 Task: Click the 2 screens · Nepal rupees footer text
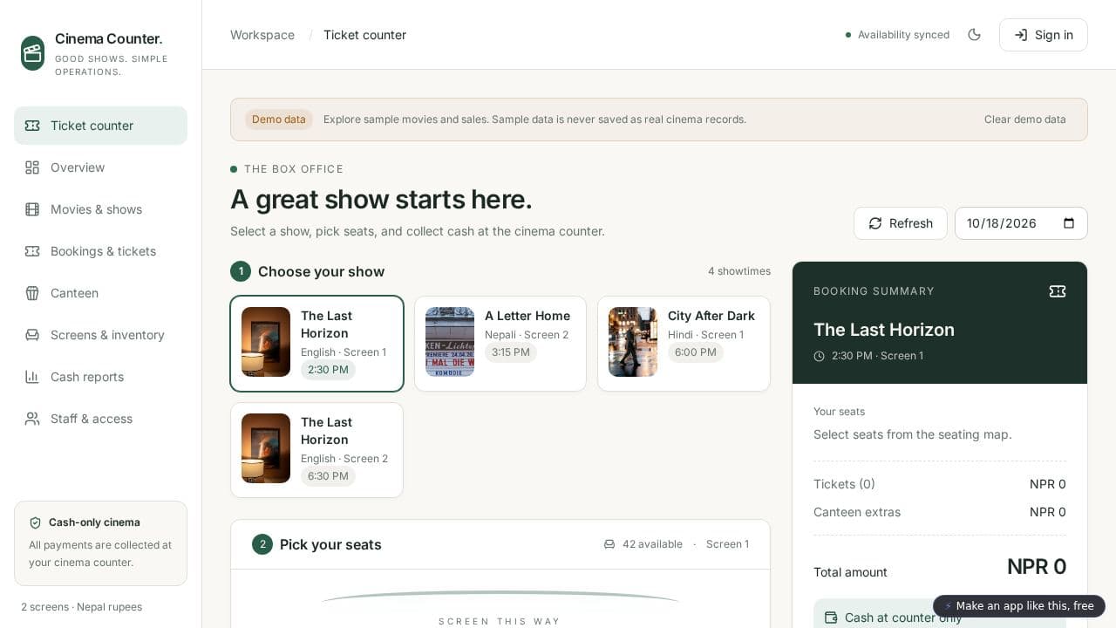click(81, 607)
